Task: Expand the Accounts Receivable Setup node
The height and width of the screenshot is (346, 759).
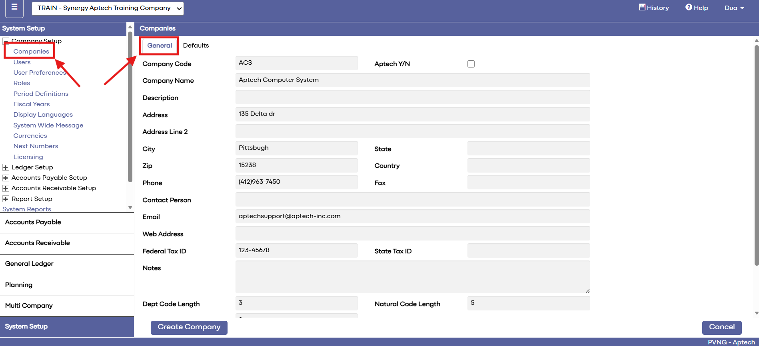Action: tap(6, 188)
